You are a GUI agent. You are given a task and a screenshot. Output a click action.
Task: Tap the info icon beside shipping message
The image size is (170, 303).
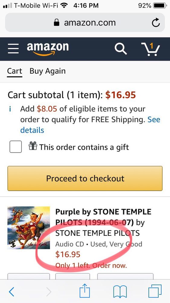(10, 109)
